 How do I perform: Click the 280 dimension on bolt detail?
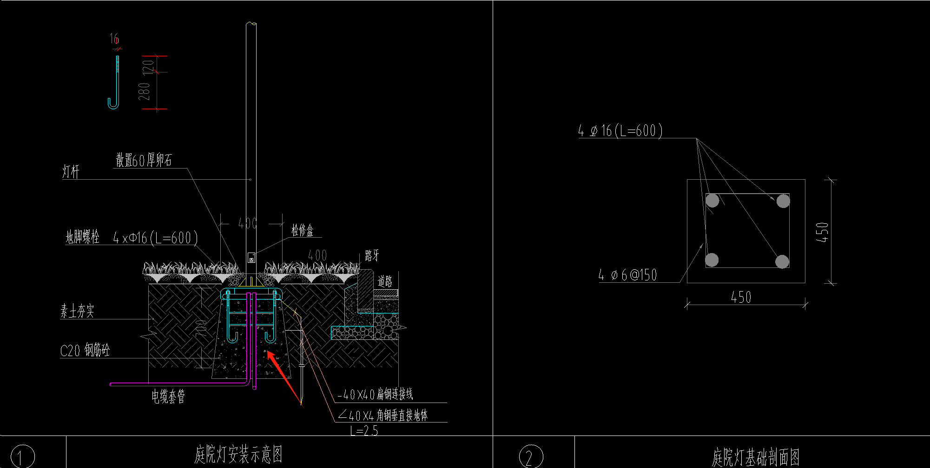pos(144,91)
